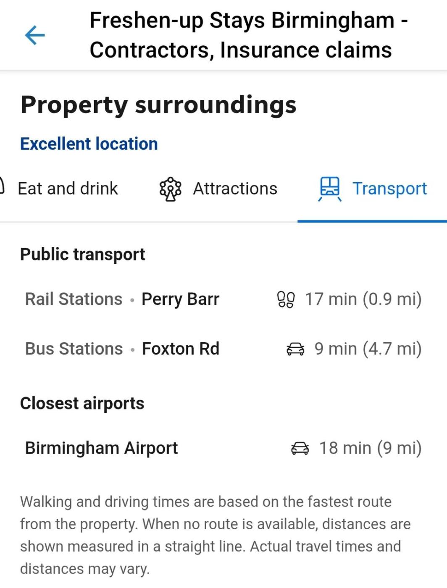The image size is (447, 588).
Task: Click the Attractions ferris wheel icon
Action: (170, 189)
